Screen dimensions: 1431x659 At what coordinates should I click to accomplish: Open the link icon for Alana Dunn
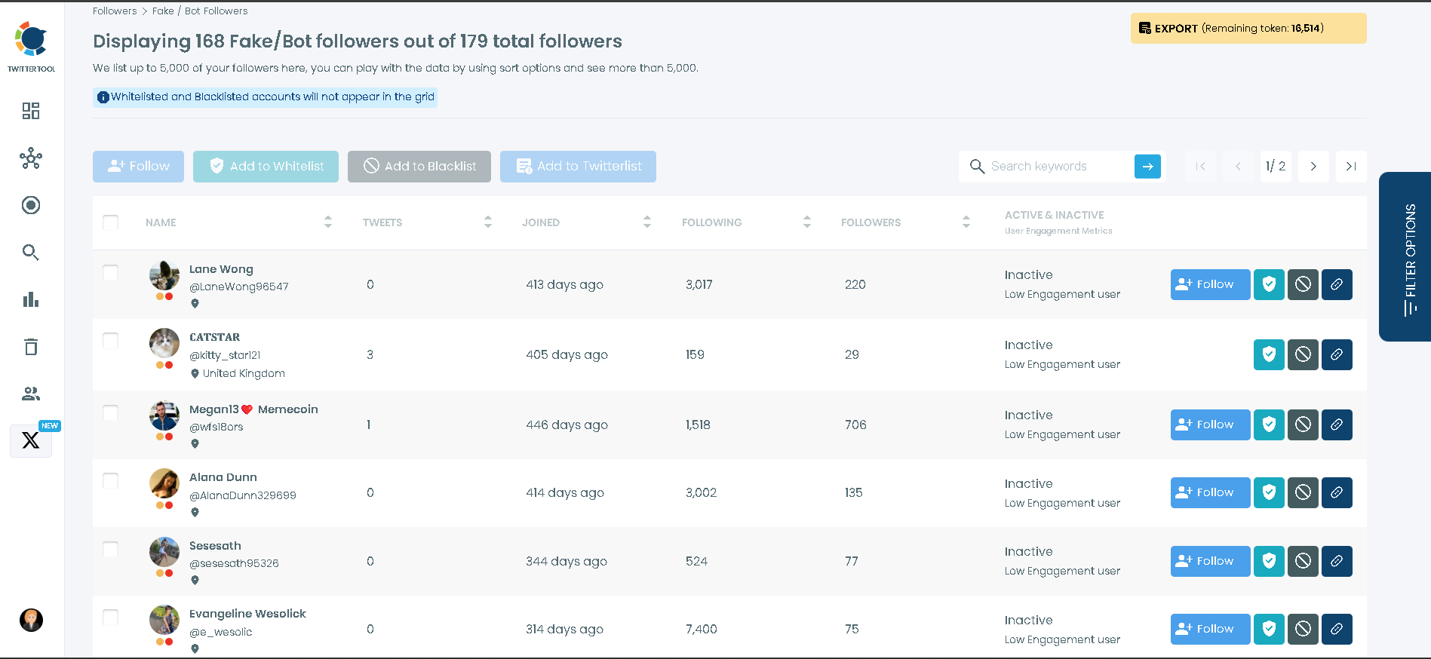pos(1337,492)
